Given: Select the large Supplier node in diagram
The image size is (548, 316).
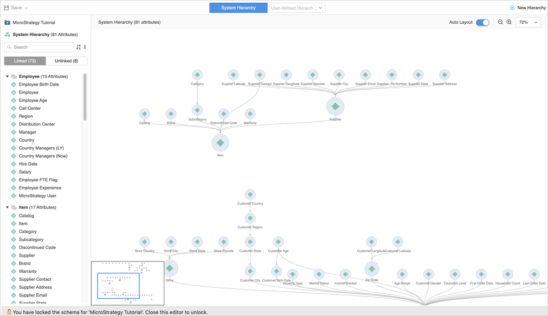Looking at the screenshot, I should [335, 107].
